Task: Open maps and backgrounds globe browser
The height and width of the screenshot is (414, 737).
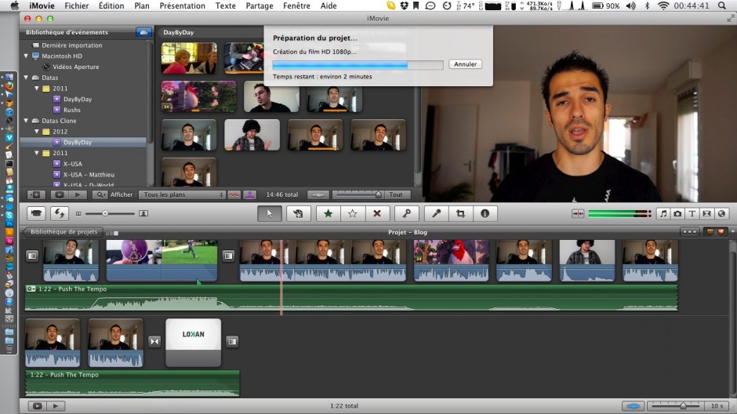Action: tap(721, 214)
